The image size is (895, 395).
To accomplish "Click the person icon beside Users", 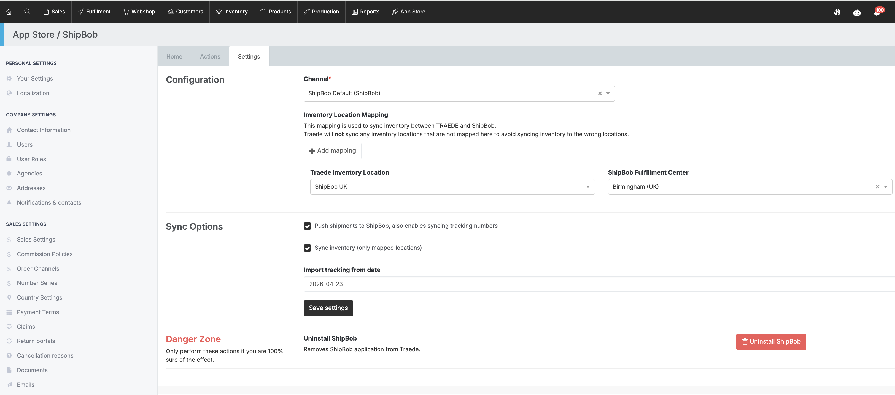I will click(9, 145).
